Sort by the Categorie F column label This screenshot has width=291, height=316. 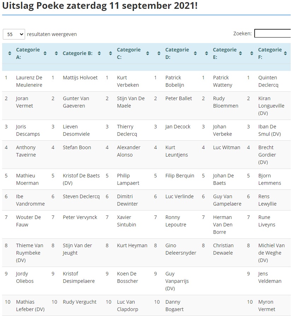click(270, 53)
